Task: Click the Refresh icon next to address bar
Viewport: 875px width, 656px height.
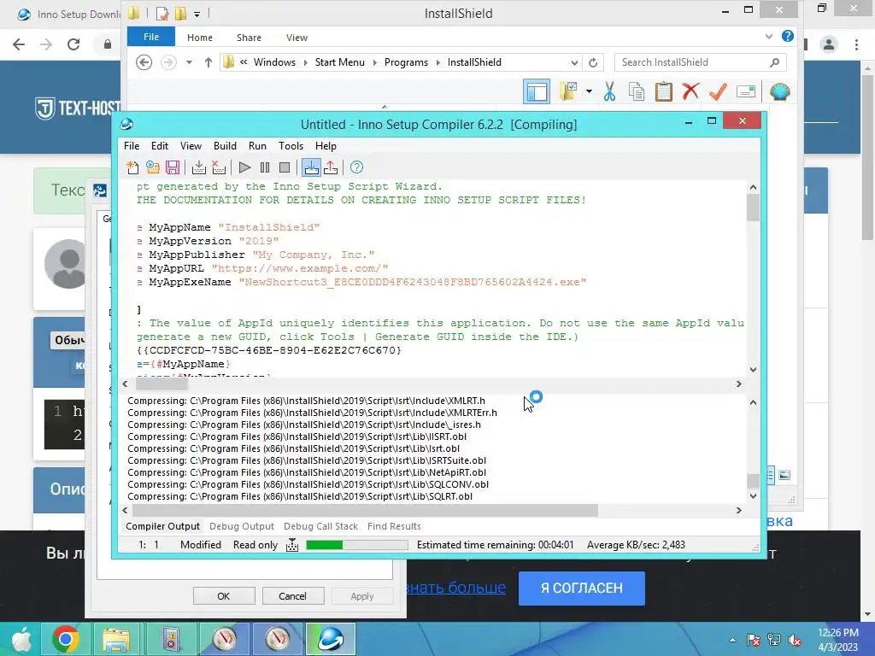Action: [x=593, y=62]
